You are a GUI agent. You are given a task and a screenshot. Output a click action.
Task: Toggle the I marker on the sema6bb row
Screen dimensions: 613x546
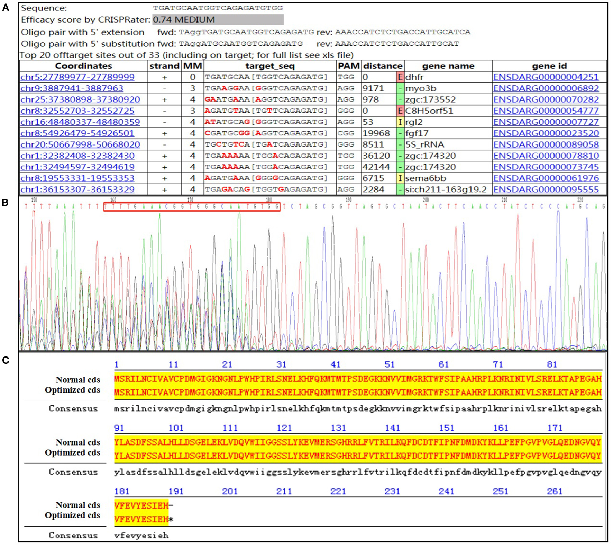[x=400, y=178]
